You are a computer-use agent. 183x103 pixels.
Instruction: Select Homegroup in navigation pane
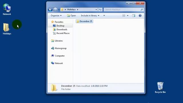pos(61,48)
